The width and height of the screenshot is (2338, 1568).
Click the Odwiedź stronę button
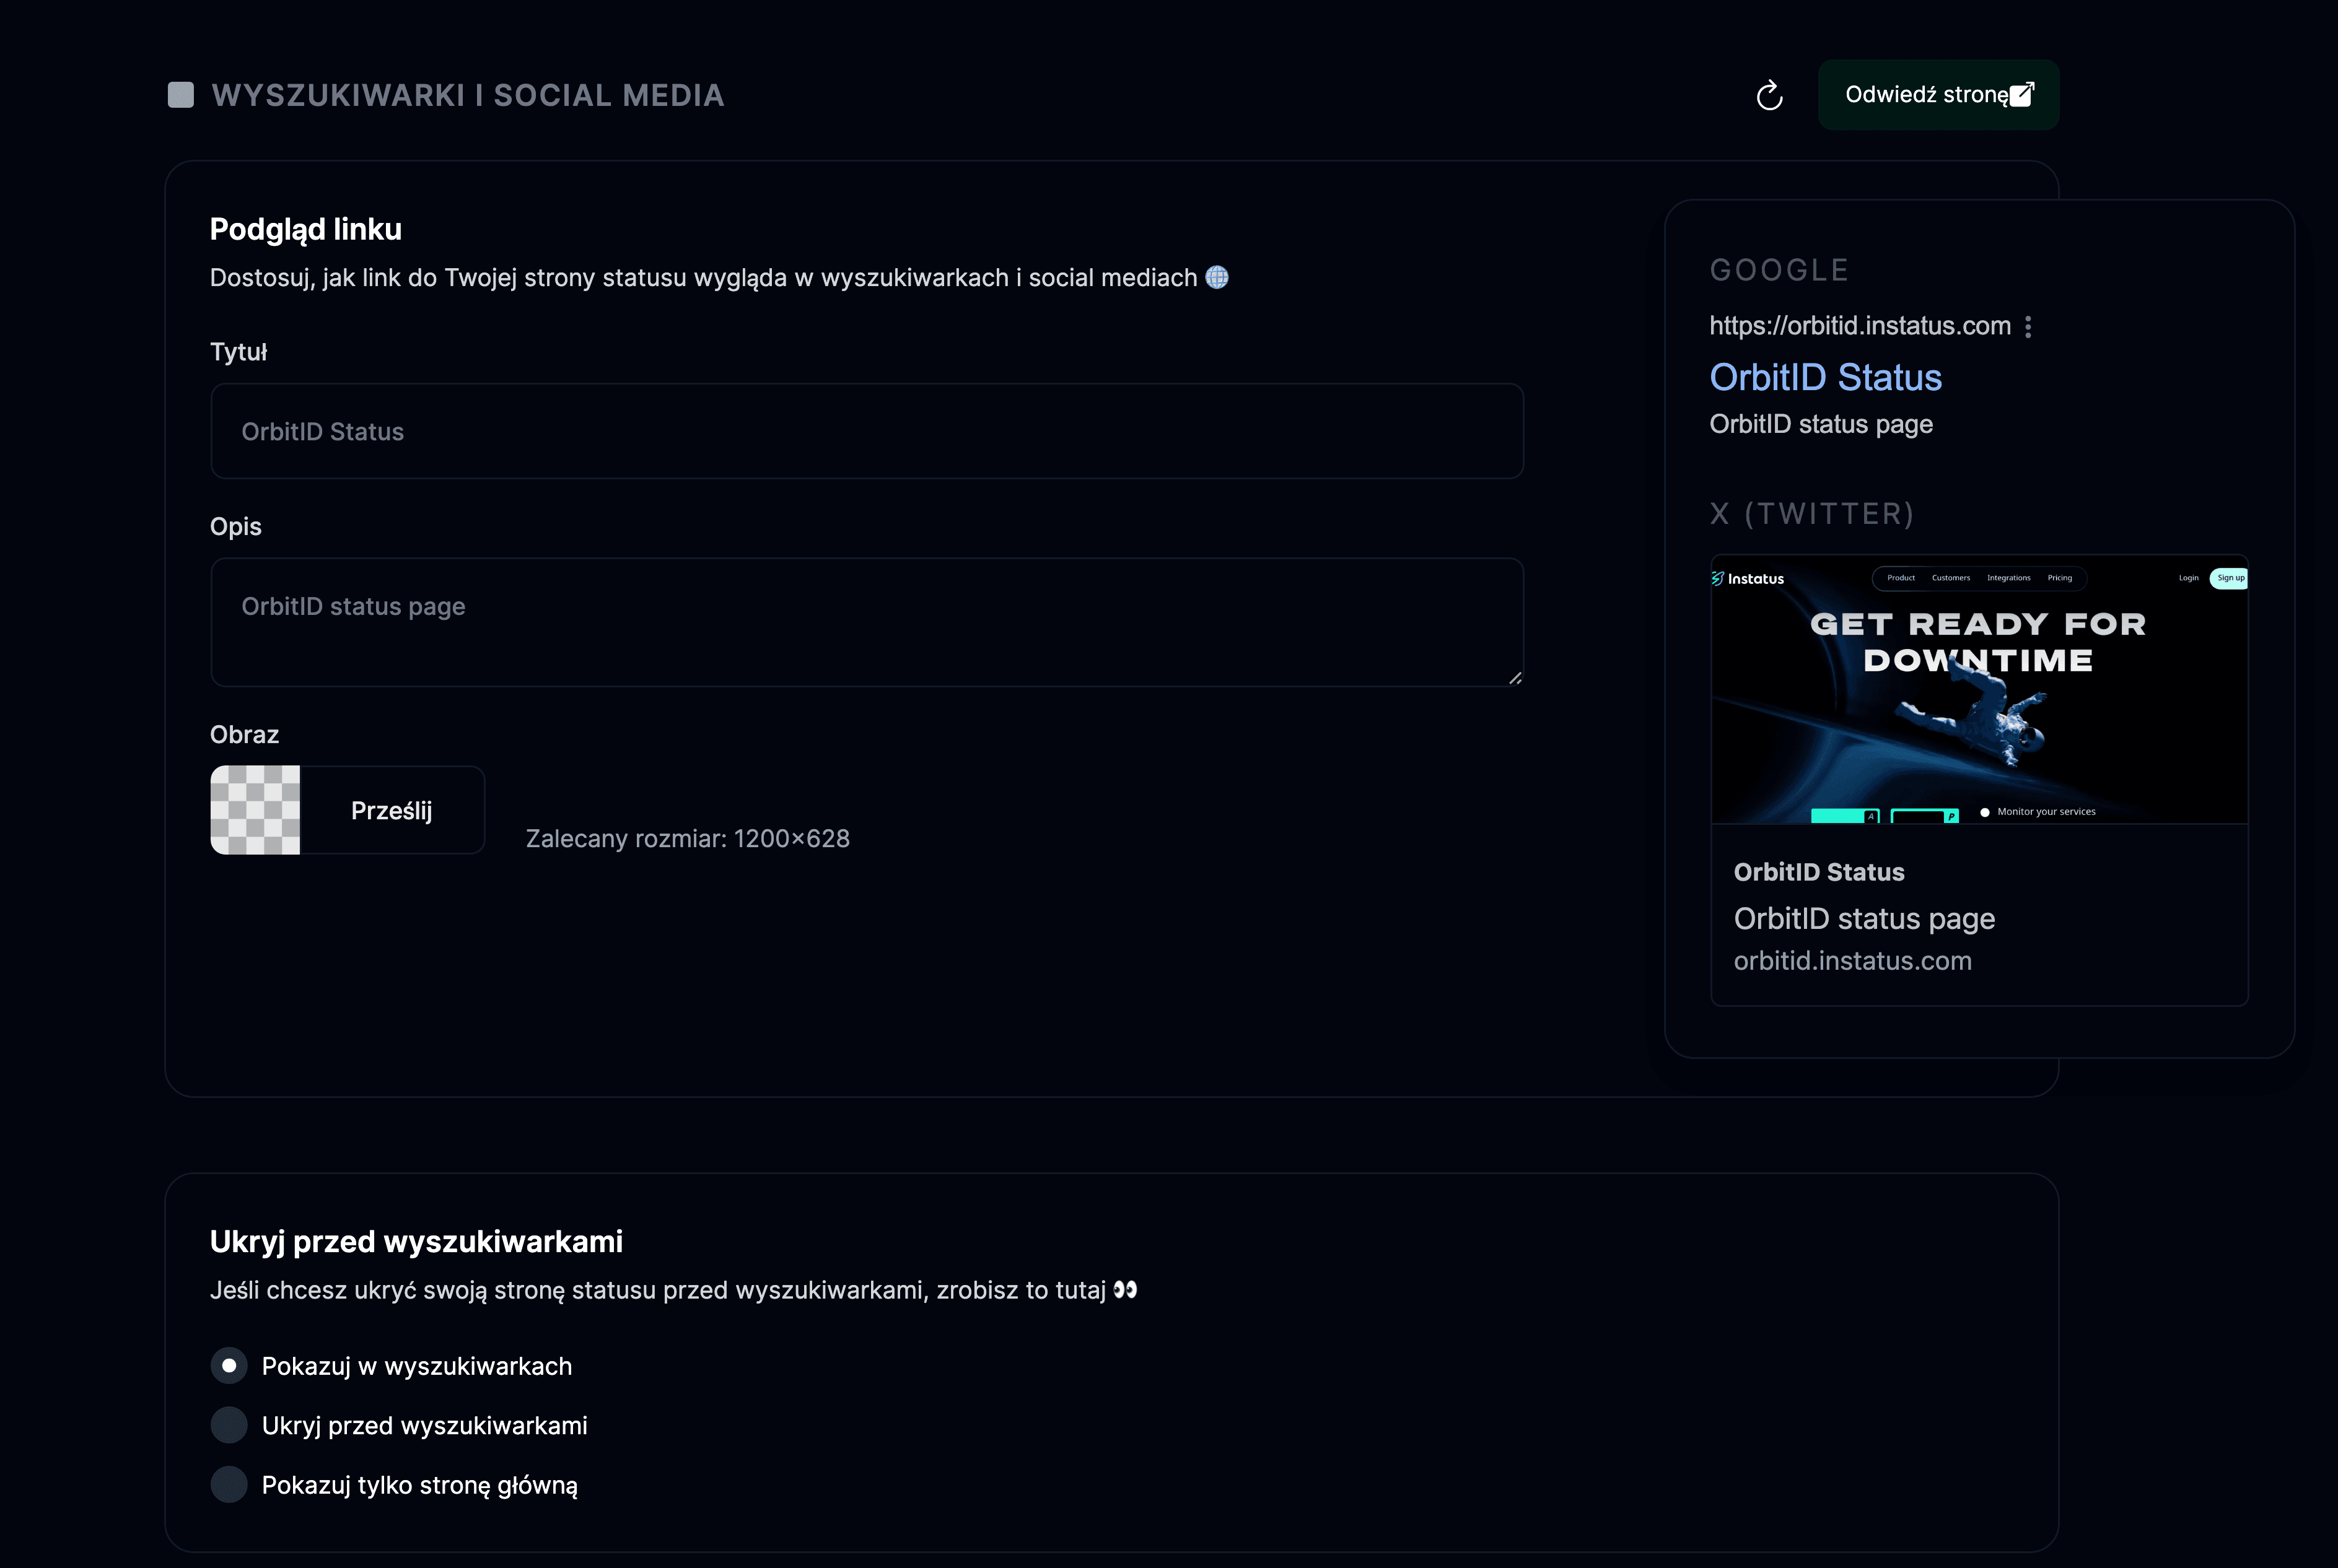point(1938,95)
